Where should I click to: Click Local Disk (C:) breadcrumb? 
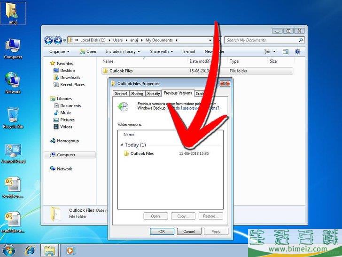click(x=93, y=40)
